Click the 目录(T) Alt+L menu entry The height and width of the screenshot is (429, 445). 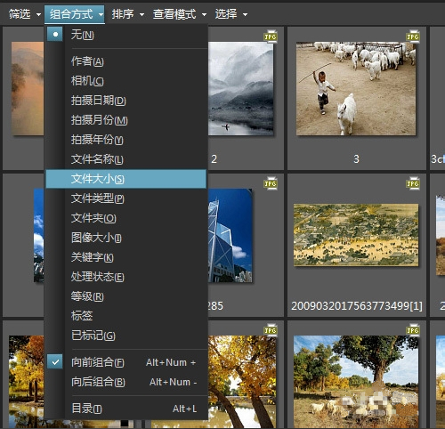click(x=126, y=409)
